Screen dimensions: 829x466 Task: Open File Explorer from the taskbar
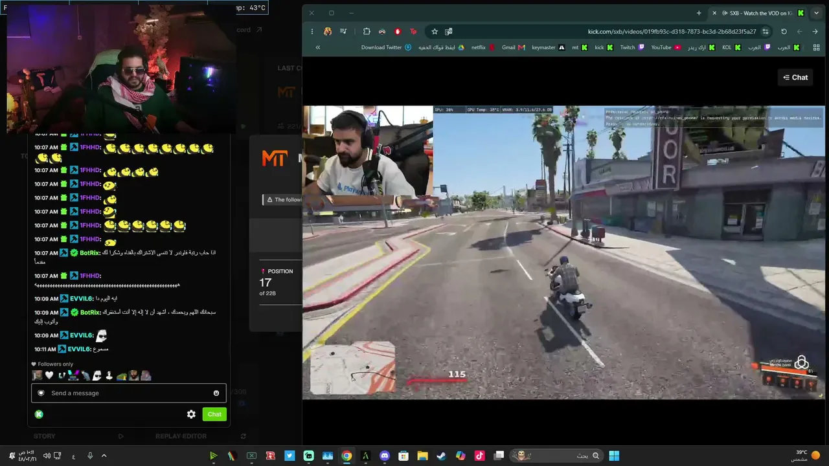[422, 456]
